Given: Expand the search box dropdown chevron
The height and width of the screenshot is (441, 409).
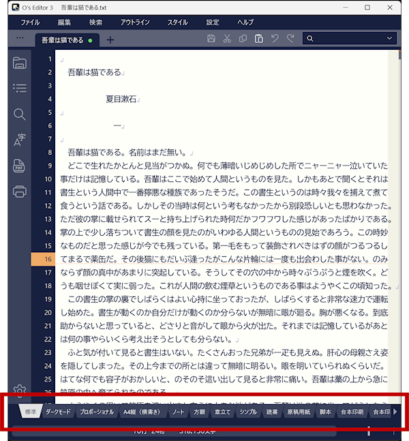Looking at the screenshot, I should pyautogui.click(x=389, y=38).
